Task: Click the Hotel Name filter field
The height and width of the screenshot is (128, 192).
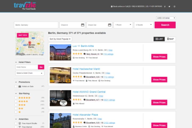Action: pyautogui.click(x=27, y=67)
